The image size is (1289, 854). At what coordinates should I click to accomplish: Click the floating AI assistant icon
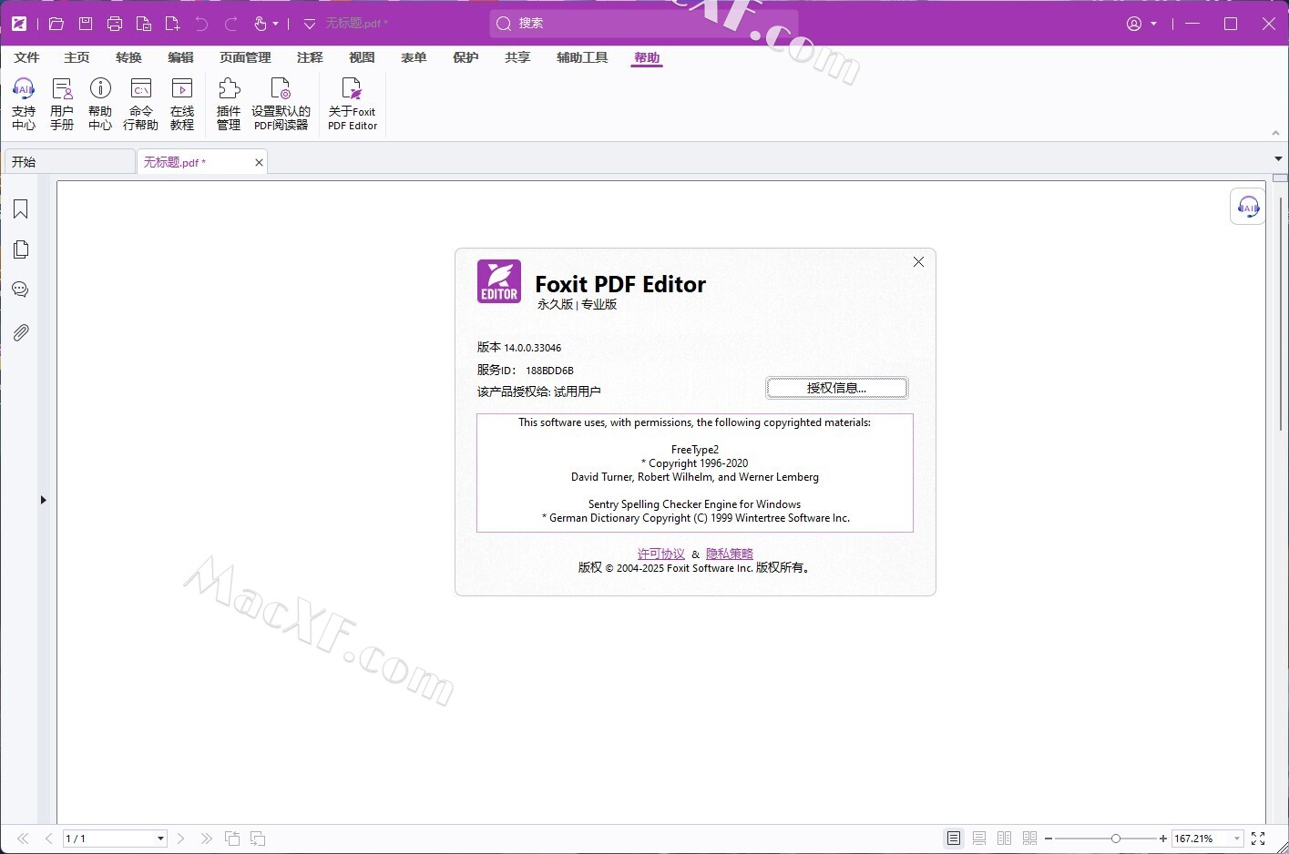tap(1248, 207)
